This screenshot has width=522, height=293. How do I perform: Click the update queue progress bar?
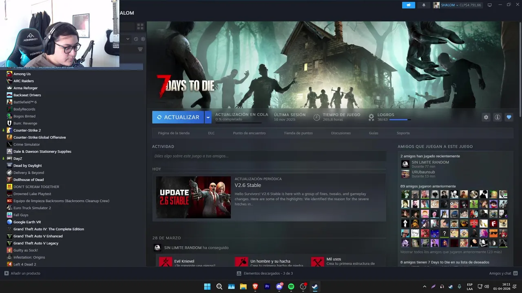tap(238, 122)
